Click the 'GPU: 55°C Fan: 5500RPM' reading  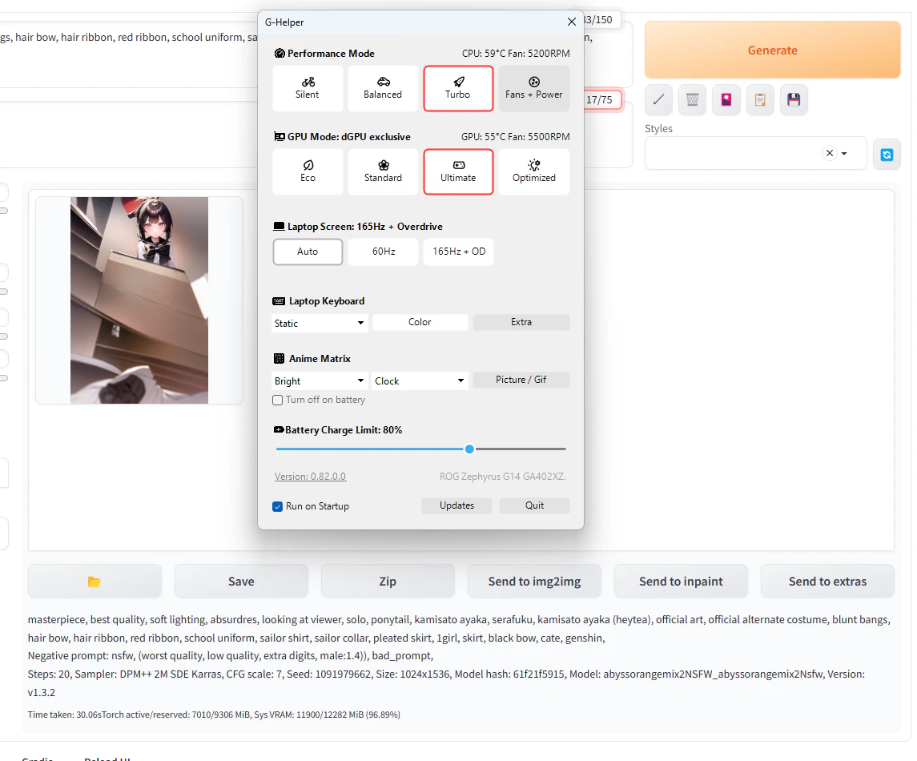point(515,136)
